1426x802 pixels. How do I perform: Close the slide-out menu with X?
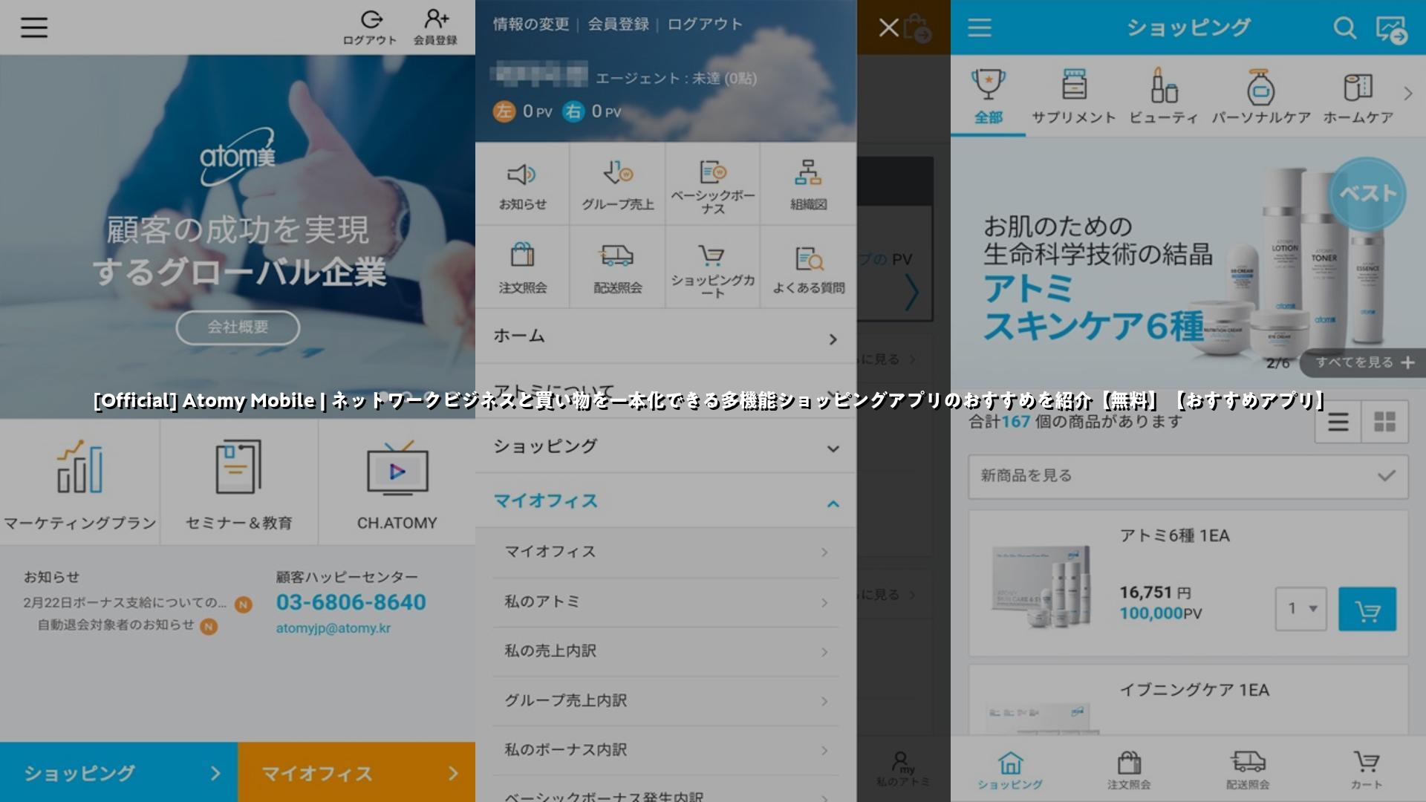pos(888,27)
